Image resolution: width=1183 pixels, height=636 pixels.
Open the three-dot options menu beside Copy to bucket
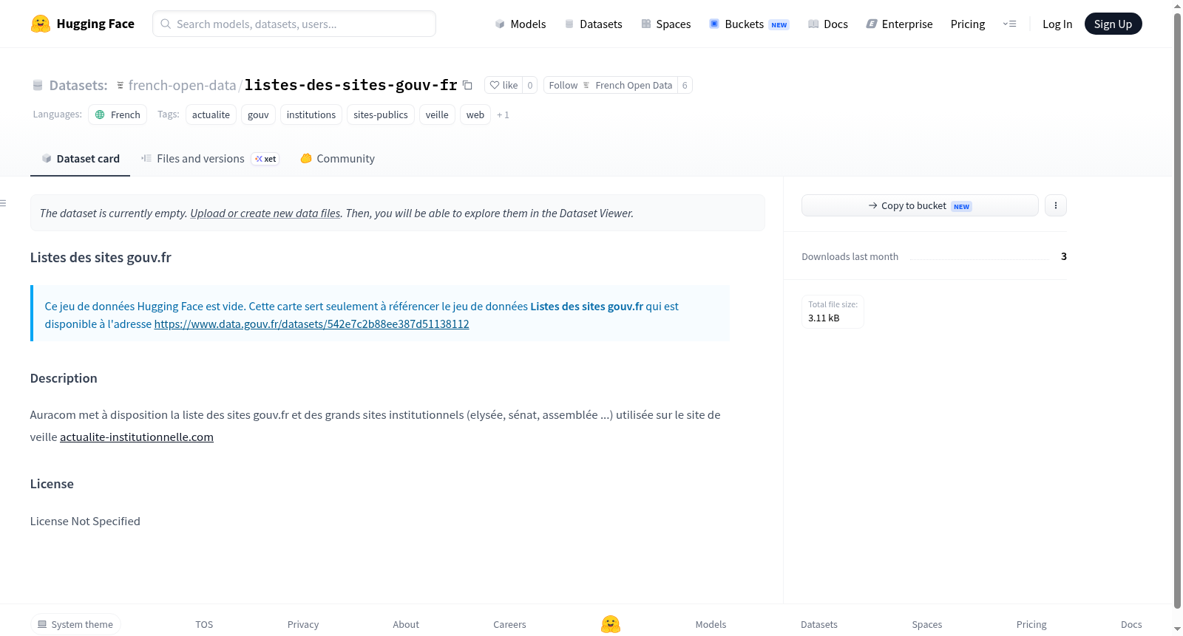coord(1056,205)
